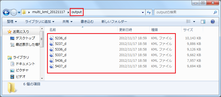Expand the 整理 dropdown menu
This screenshot has width=221, height=97.
(x=12, y=22)
